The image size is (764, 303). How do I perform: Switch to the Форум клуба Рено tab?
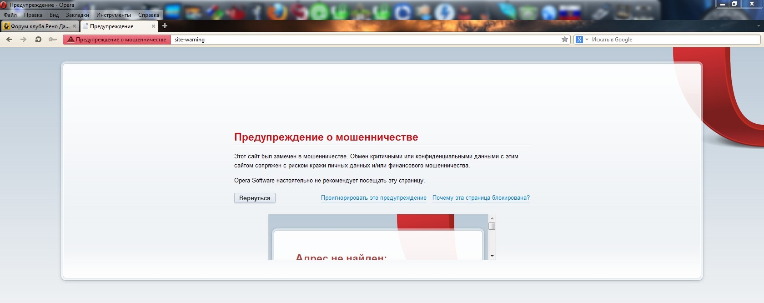coord(40,26)
